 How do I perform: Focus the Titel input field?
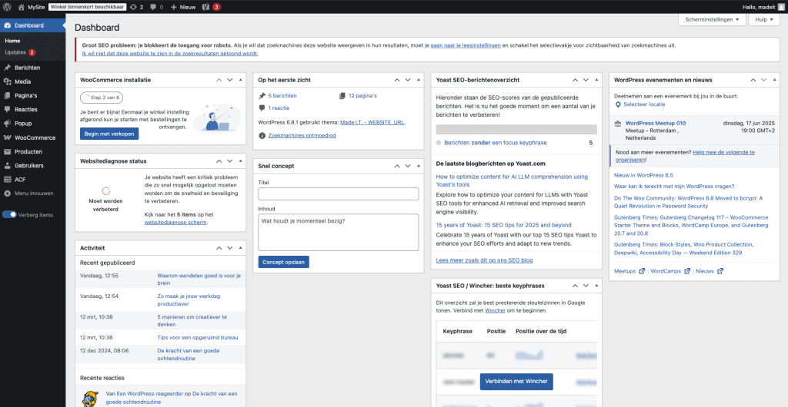point(339,194)
